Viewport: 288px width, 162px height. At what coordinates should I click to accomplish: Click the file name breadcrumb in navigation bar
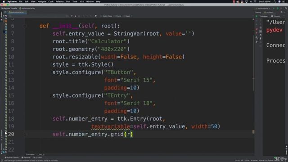click(27, 8)
